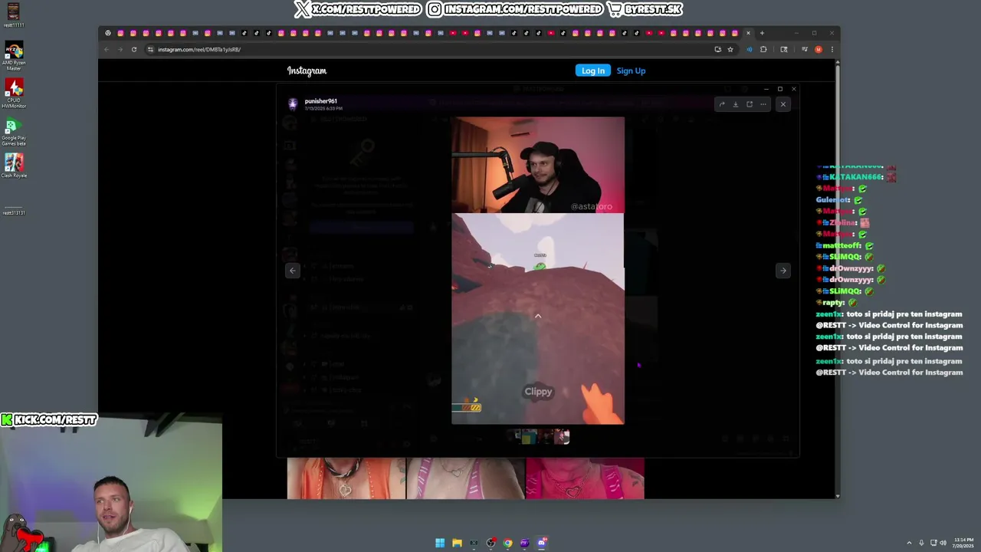Screen dimensions: 981x552
Task: Open the CPUID HWMonitor desktop icon
Action: click(14, 93)
